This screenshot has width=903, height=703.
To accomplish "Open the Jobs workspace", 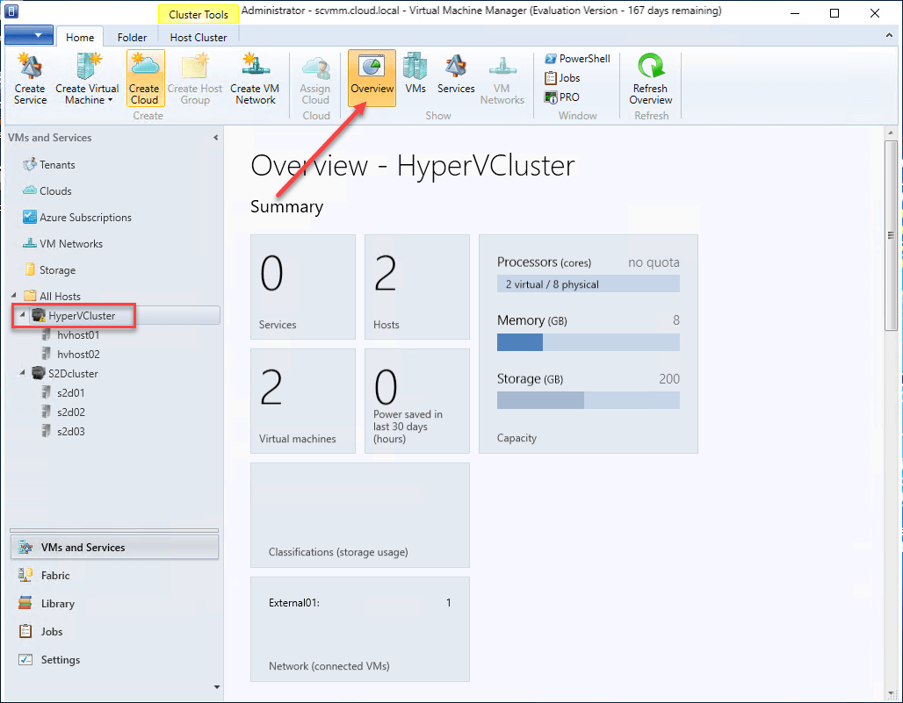I will click(x=114, y=632).
